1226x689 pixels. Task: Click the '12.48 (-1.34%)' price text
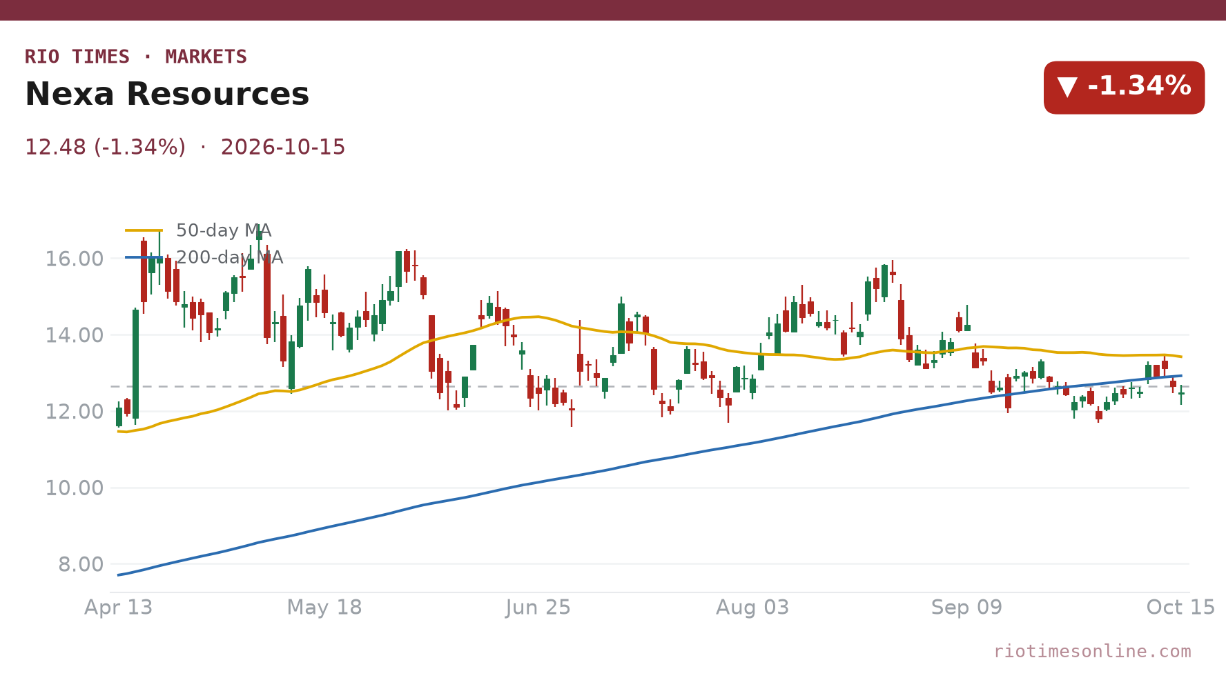tap(105, 148)
